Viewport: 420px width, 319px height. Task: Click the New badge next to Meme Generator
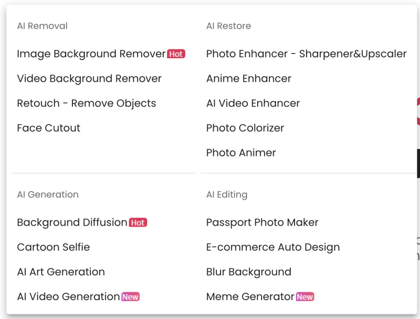[304, 297]
